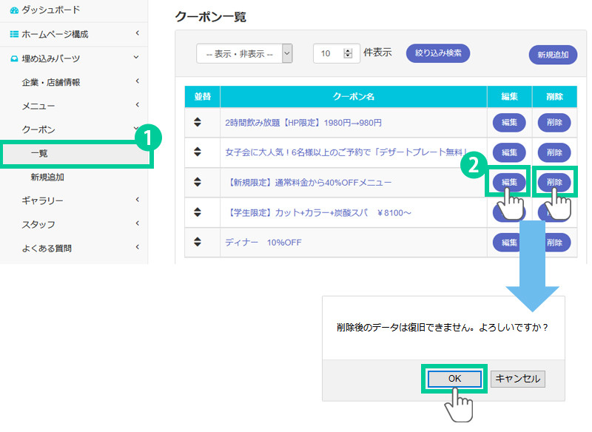This screenshot has width=592, height=432.
Task: Cancel the delete confirmation dialog
Action: coord(518,378)
